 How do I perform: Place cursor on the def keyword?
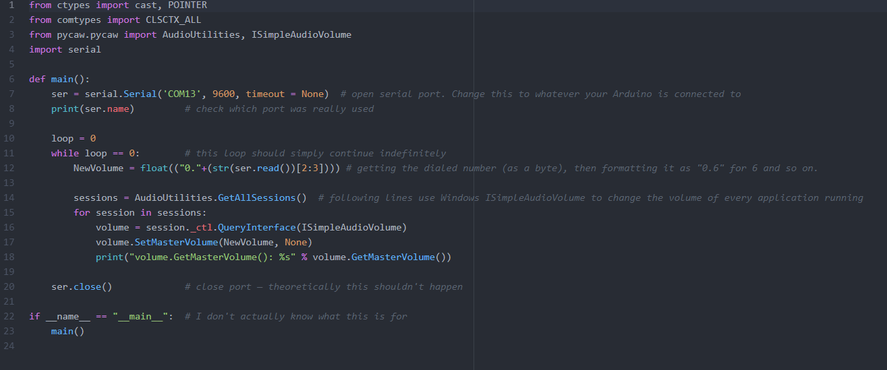tap(37, 79)
